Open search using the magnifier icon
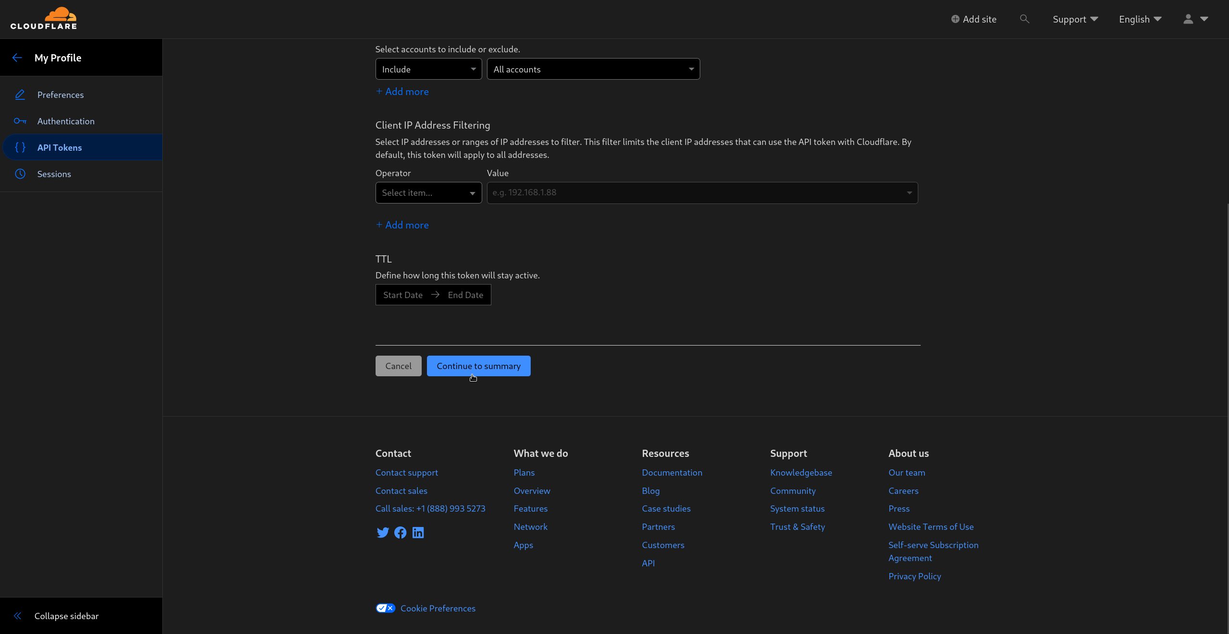Image resolution: width=1229 pixels, height=634 pixels. pyautogui.click(x=1024, y=19)
